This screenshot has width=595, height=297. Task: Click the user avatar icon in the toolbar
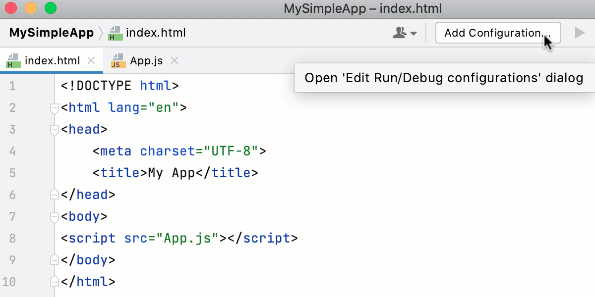click(x=400, y=33)
